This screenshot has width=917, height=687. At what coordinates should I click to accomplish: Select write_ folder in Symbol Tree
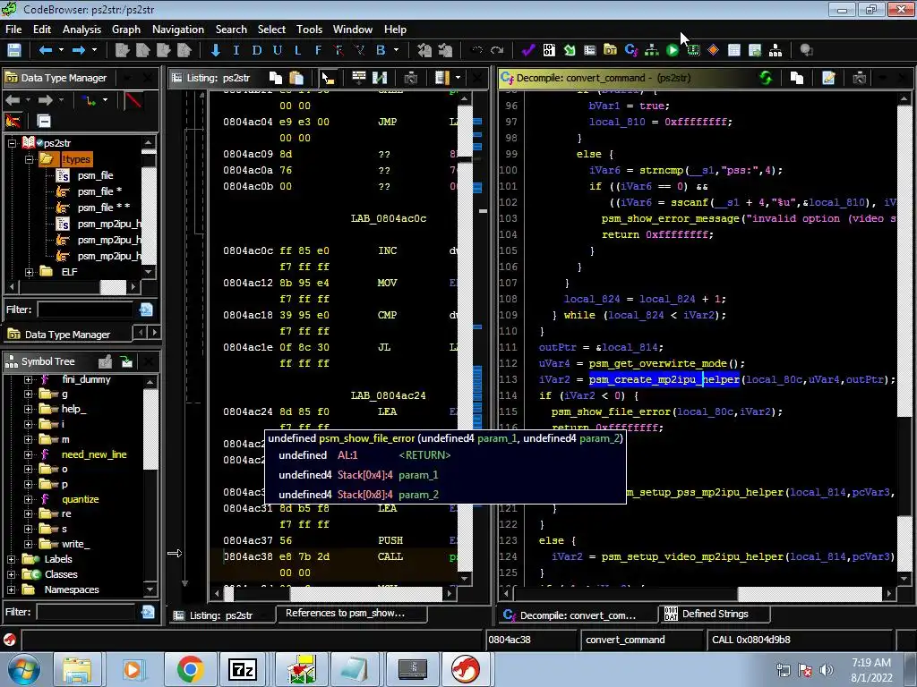point(75,545)
